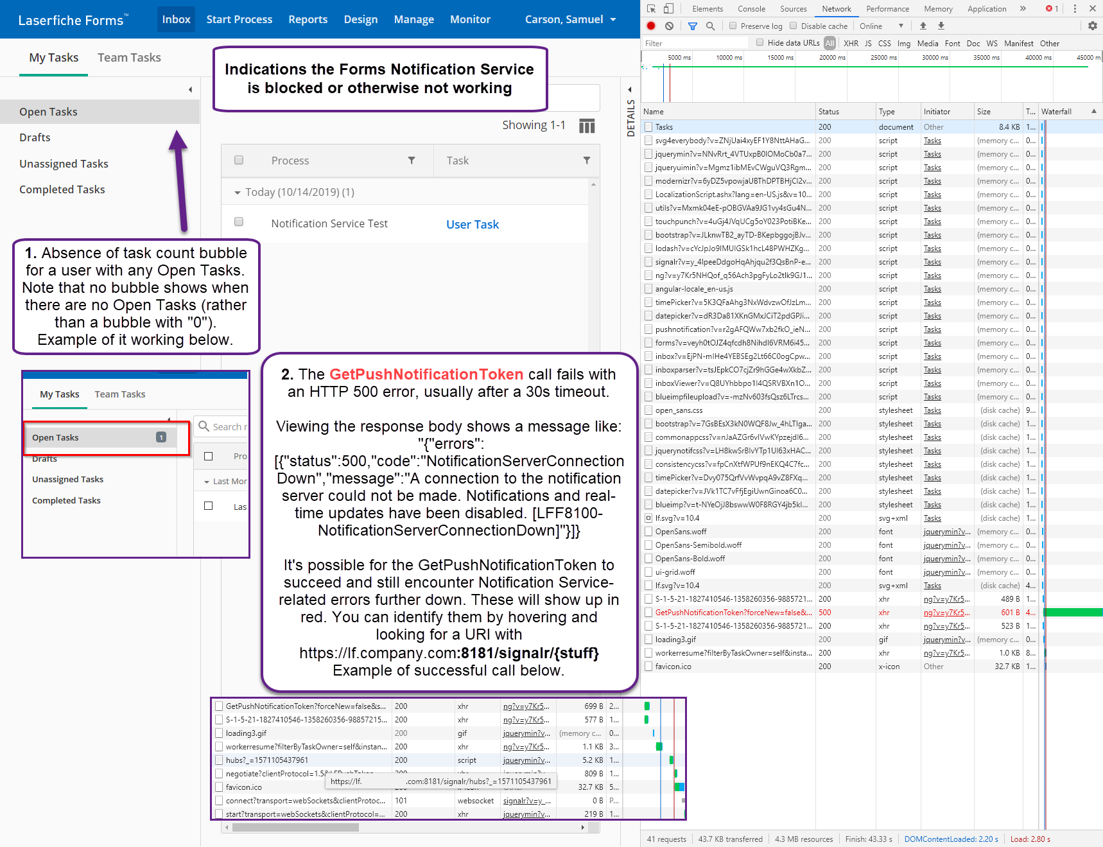Select Completed Tasks in the sidebar
The height and width of the screenshot is (847, 1103).
tap(62, 189)
